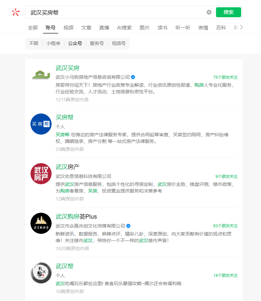Screen dimensions: 261x301
Task: Click 1628篇原创内容 text
Action: coord(72,248)
